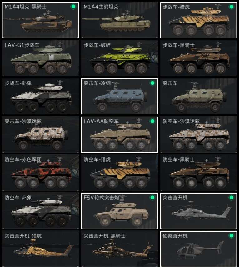
Task: Select the green 步战车-破碎 skin
Action: tap(119, 58)
